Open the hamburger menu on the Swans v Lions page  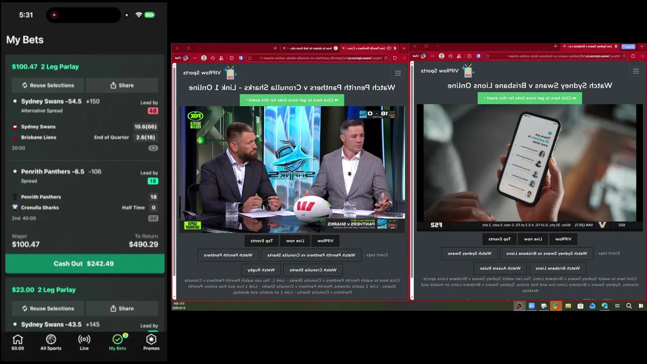pyautogui.click(x=636, y=71)
